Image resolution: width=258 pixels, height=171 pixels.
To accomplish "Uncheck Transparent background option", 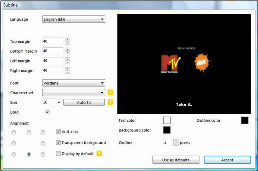I will [x=58, y=143].
